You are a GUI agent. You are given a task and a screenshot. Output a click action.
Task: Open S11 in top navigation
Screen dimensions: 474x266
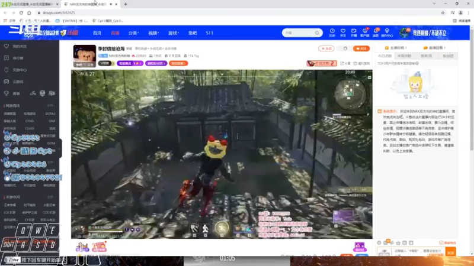210,33
